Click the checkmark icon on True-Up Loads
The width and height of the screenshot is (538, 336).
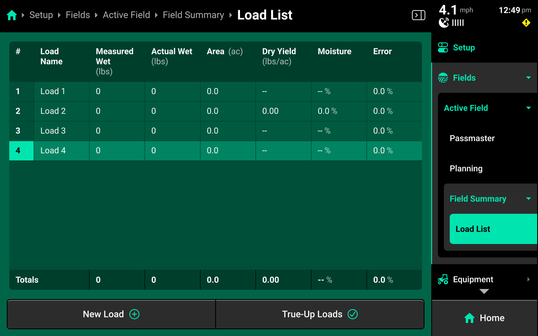353,314
